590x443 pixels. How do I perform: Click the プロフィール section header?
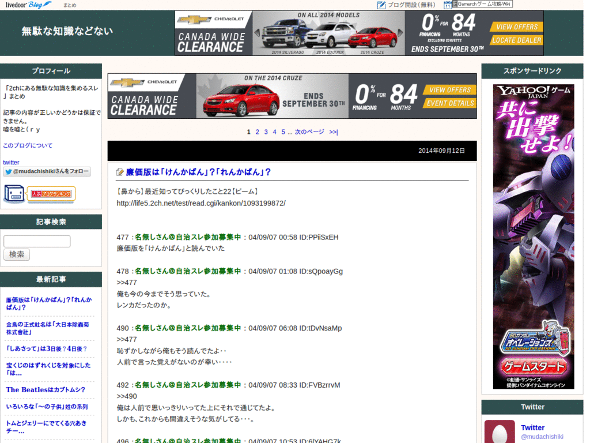point(51,71)
